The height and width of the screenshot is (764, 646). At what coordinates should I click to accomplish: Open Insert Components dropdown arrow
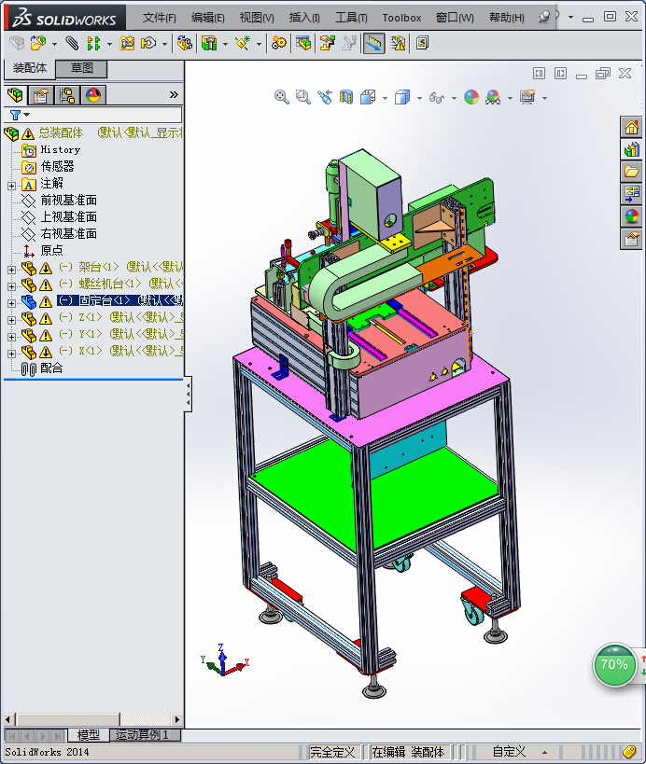(x=54, y=45)
